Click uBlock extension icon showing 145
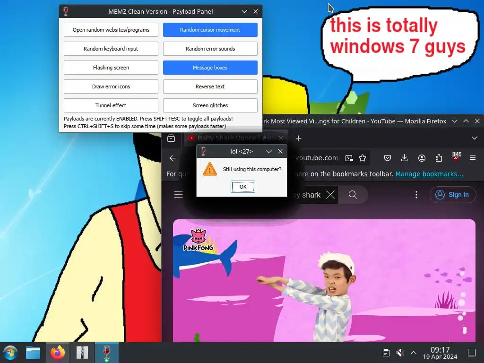 pyautogui.click(x=456, y=157)
